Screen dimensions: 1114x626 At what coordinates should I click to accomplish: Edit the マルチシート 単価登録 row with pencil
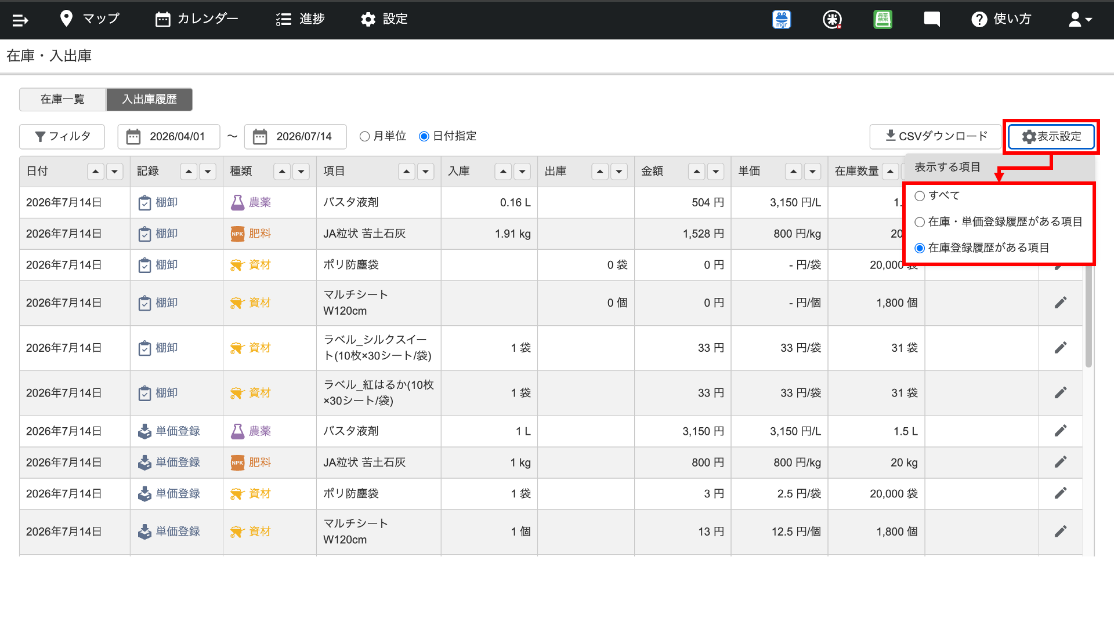point(1061,532)
